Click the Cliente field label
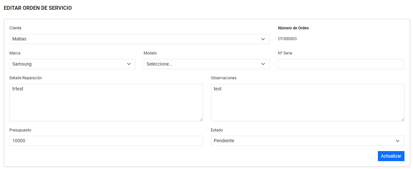Viewport: 413px width, 169px height. coord(15,28)
